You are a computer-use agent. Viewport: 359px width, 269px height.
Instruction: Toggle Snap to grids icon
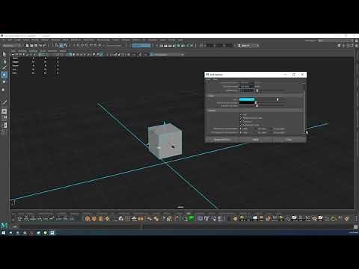[78, 46]
